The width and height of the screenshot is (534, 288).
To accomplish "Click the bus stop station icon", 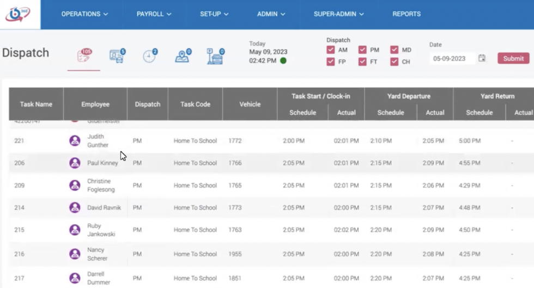I will coord(215,56).
